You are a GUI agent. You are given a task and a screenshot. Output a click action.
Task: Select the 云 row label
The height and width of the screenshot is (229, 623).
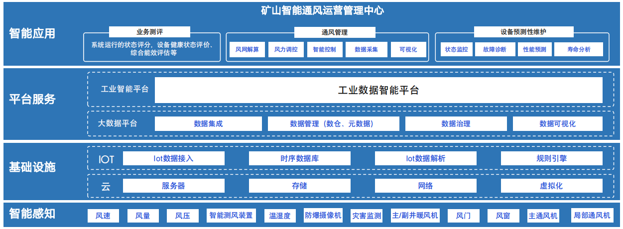tap(106, 186)
